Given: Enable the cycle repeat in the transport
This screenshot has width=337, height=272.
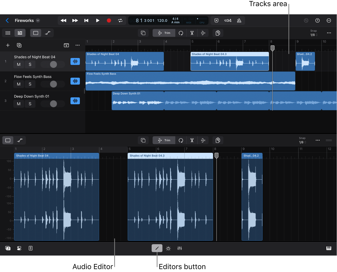Looking at the screenshot, I should point(120,20).
